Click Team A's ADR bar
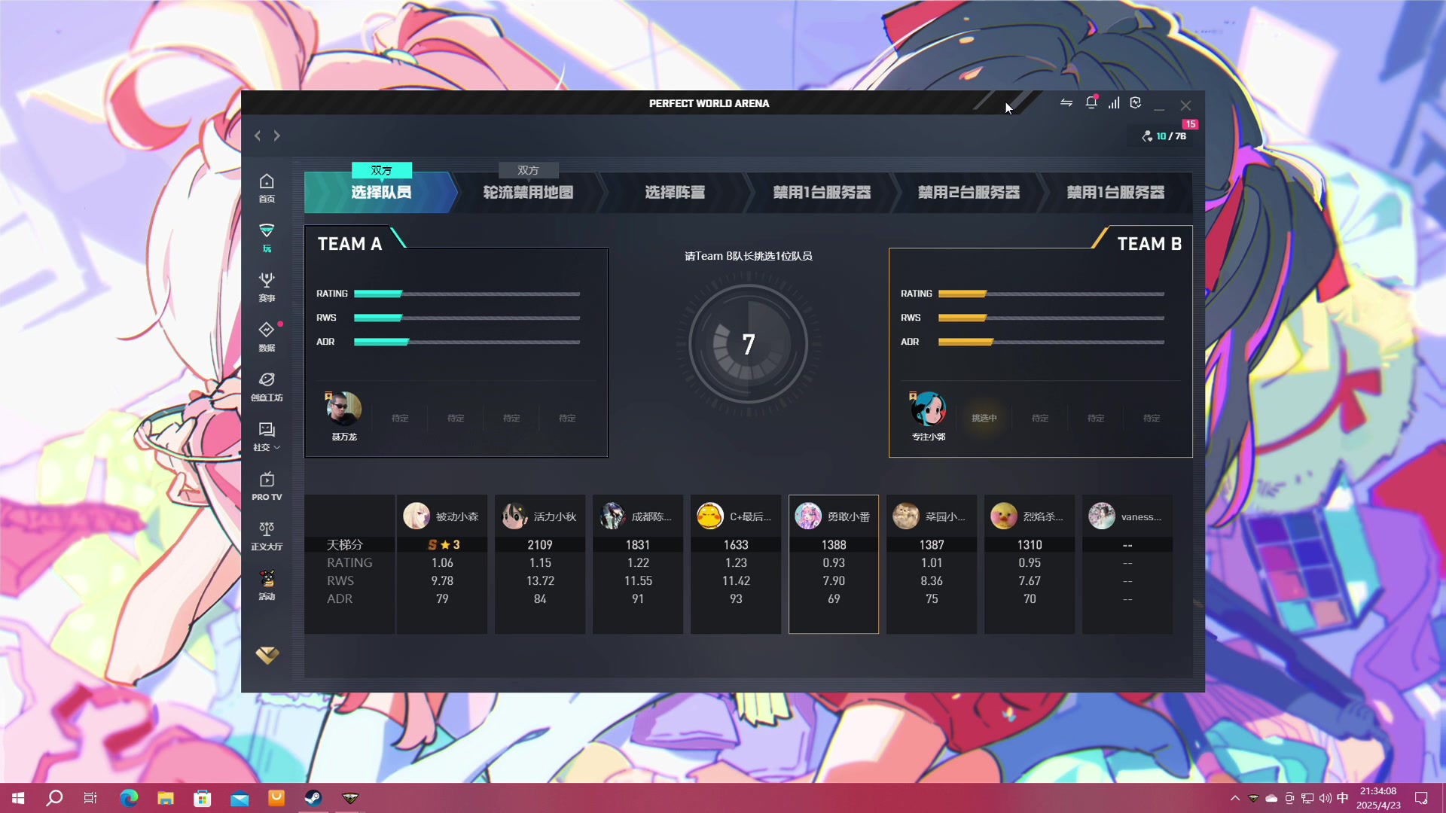Viewport: 1446px width, 813px height. point(467,342)
